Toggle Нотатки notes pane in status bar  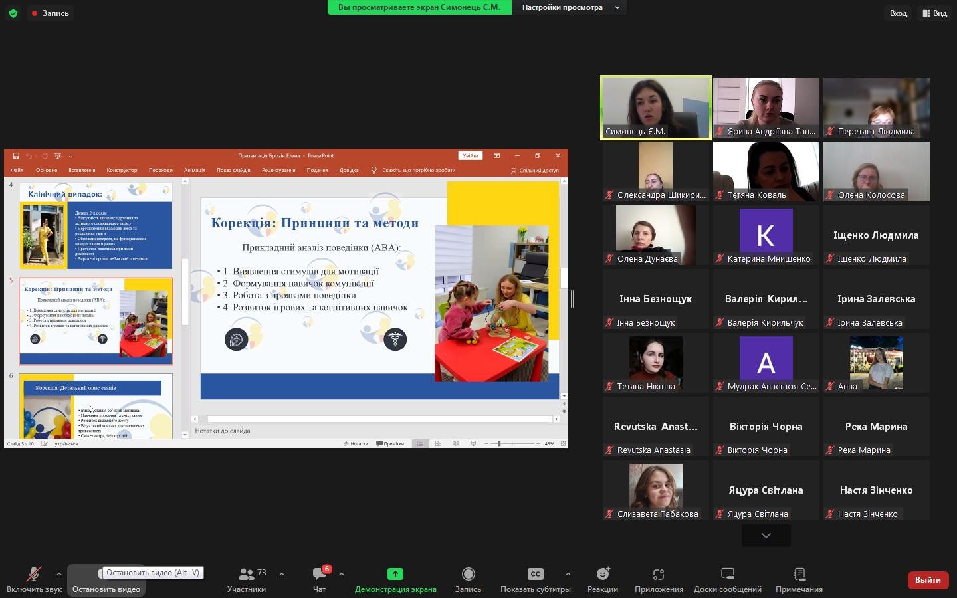tap(356, 443)
